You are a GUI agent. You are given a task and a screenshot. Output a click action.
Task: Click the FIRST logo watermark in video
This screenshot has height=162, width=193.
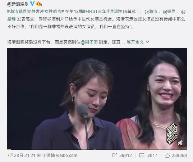click(172, 134)
